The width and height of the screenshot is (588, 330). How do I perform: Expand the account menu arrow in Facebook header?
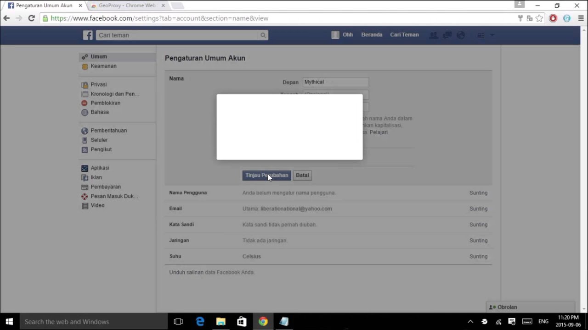point(492,35)
